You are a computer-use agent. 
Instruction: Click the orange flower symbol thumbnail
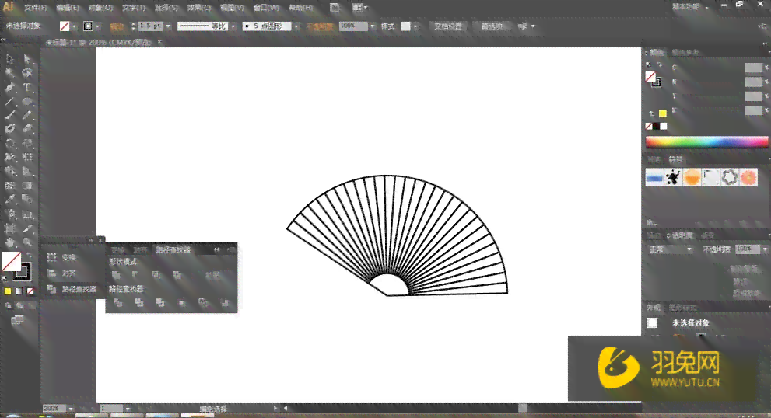[748, 177]
